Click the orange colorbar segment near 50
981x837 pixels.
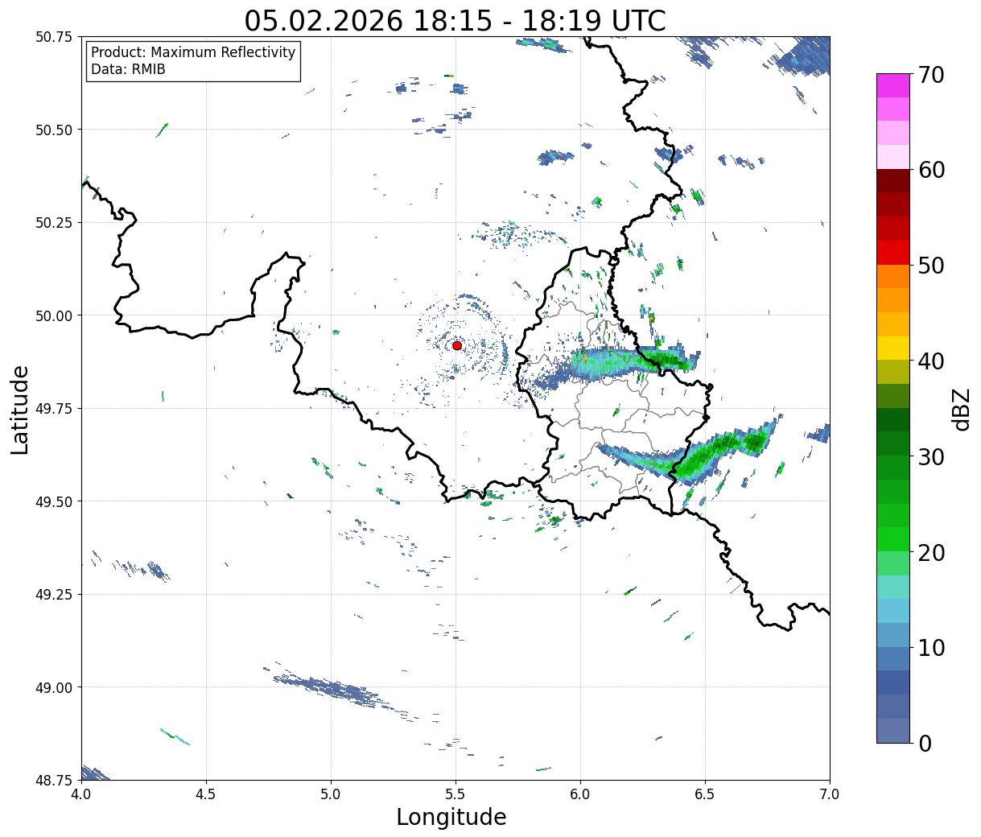892,276
